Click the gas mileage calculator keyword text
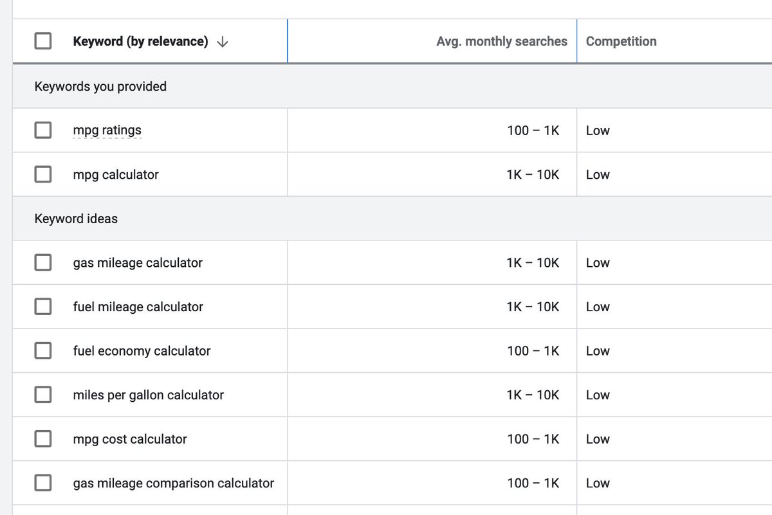This screenshot has height=515, width=772. (137, 262)
